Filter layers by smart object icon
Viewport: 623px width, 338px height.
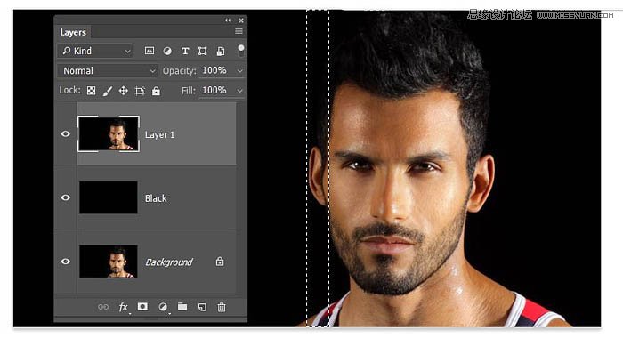tap(221, 51)
